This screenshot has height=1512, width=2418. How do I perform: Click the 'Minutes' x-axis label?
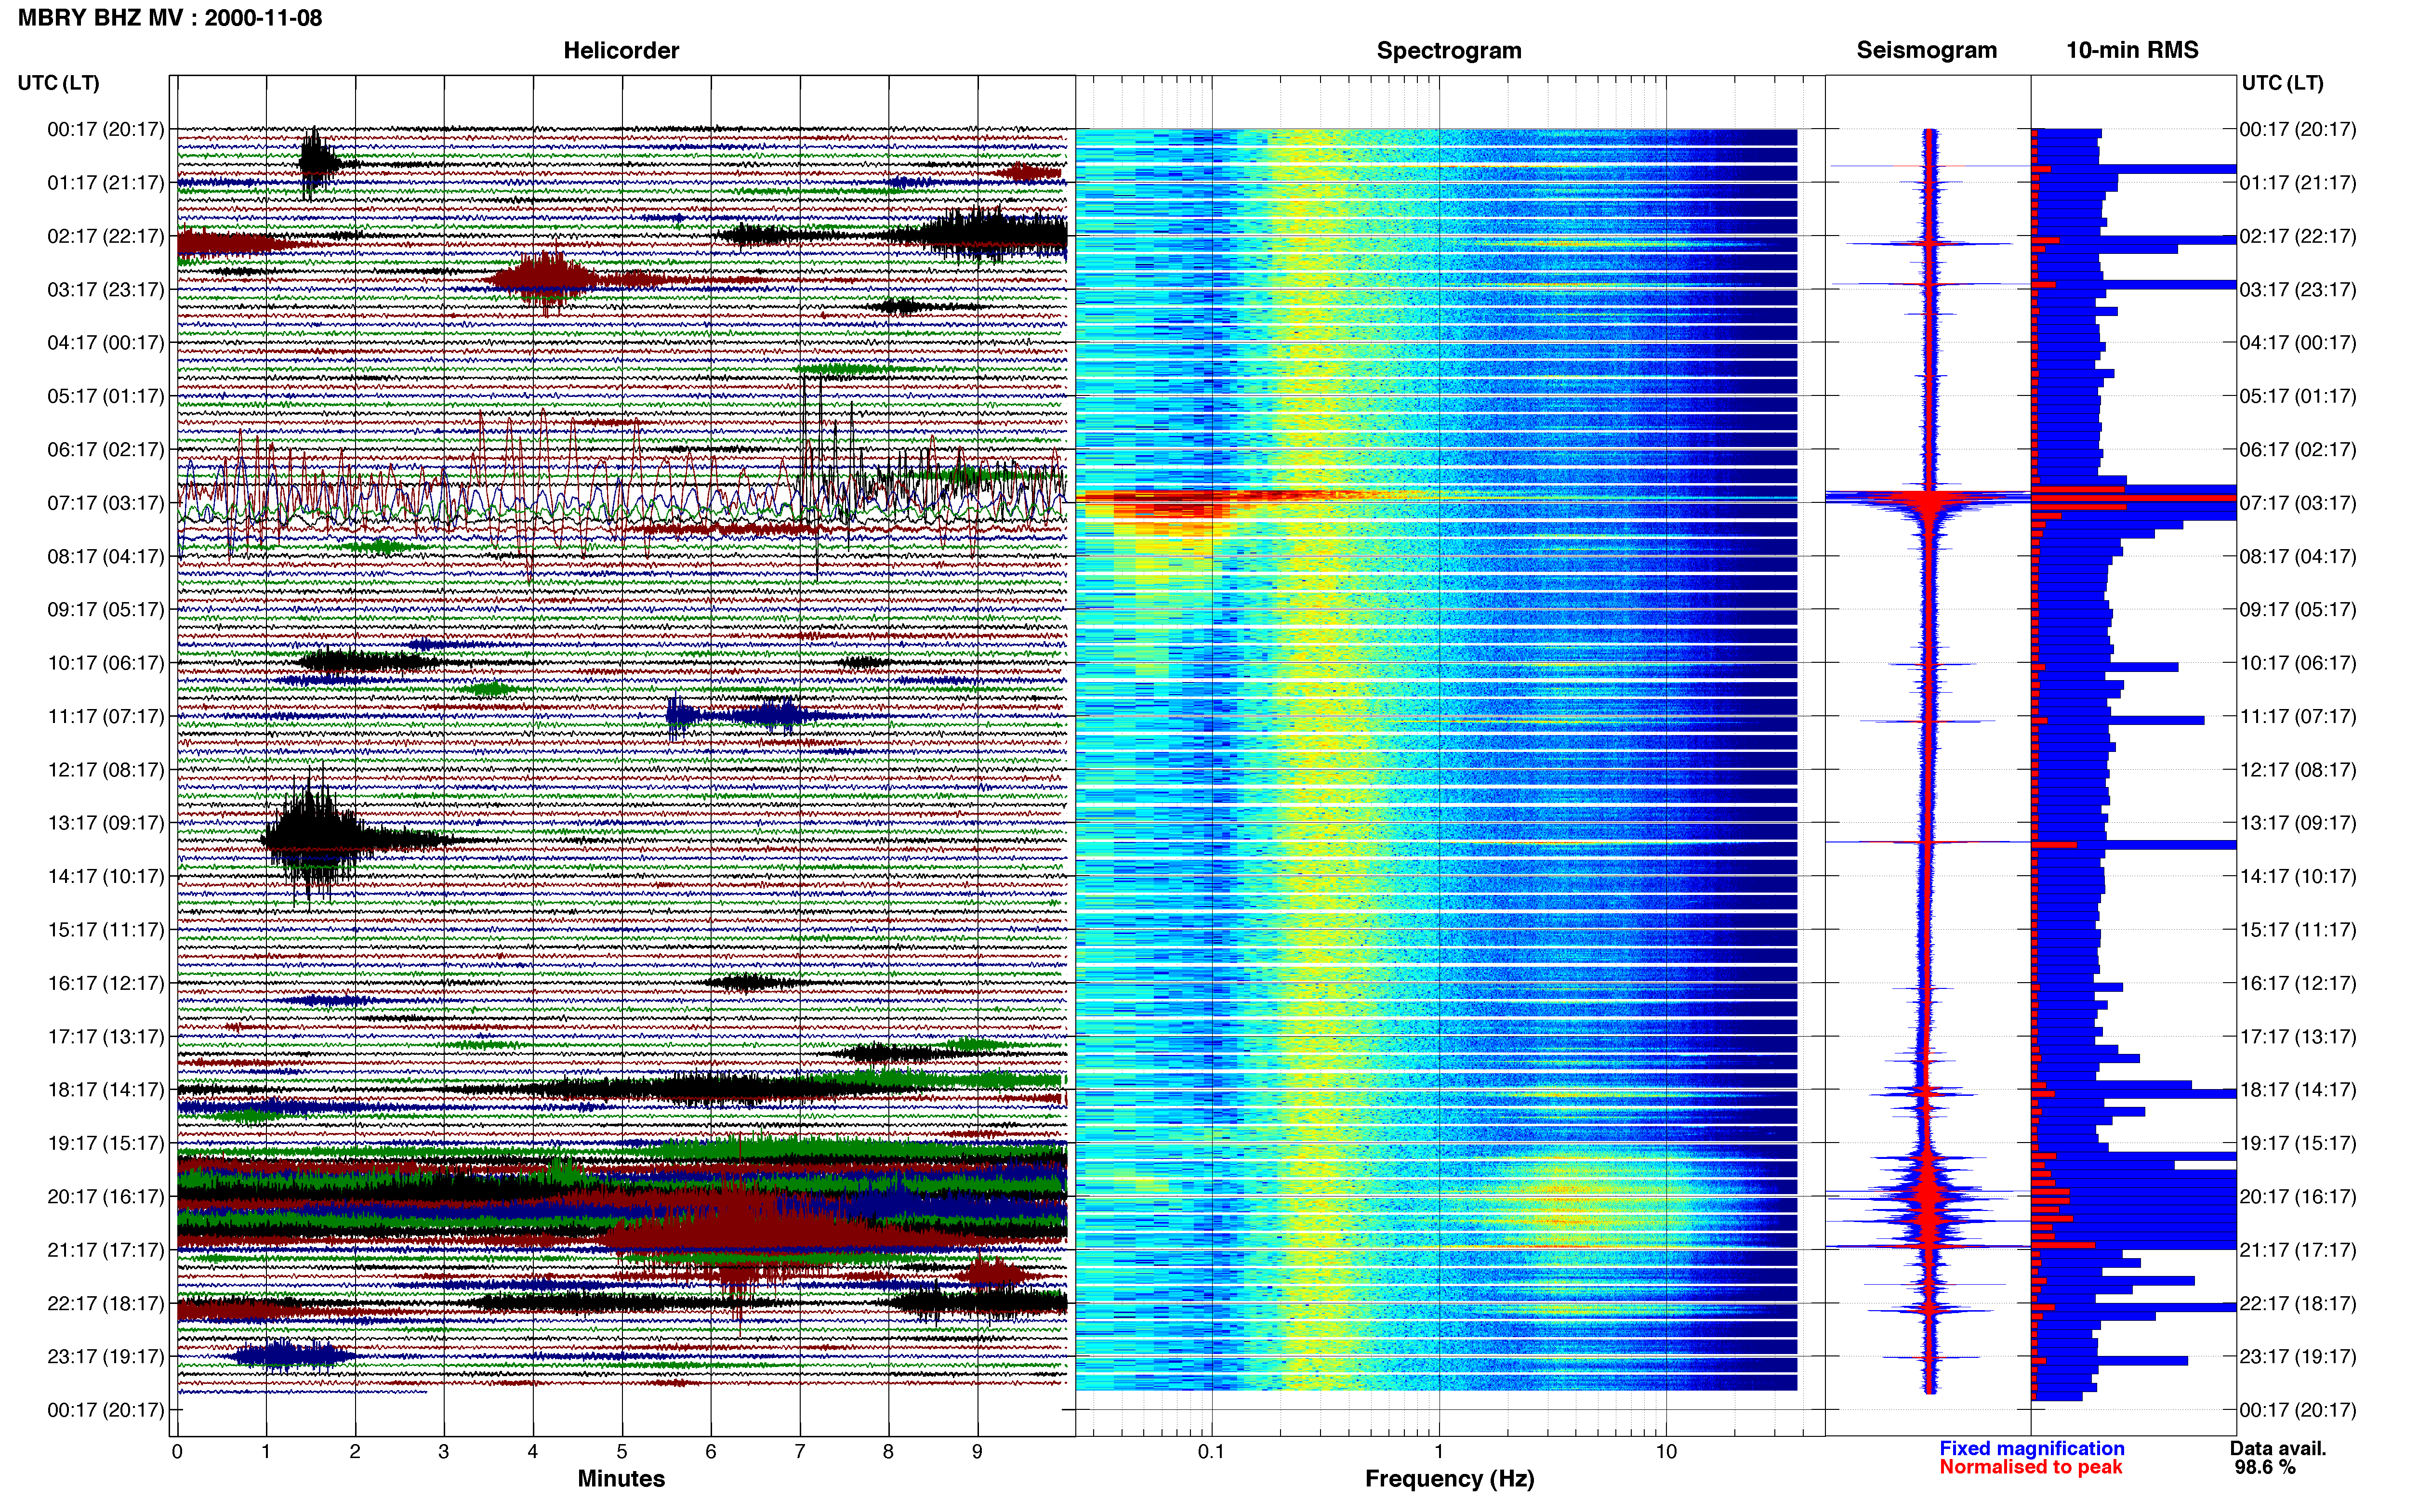coord(621,1478)
